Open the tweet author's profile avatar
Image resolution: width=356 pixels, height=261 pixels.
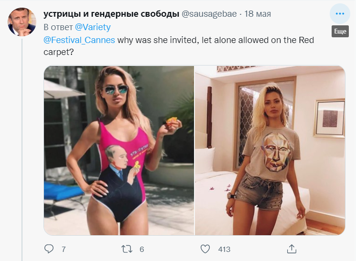[22, 22]
